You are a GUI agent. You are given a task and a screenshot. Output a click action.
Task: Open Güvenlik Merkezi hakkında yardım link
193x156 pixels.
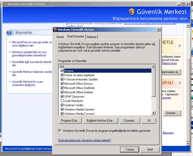coord(32,73)
